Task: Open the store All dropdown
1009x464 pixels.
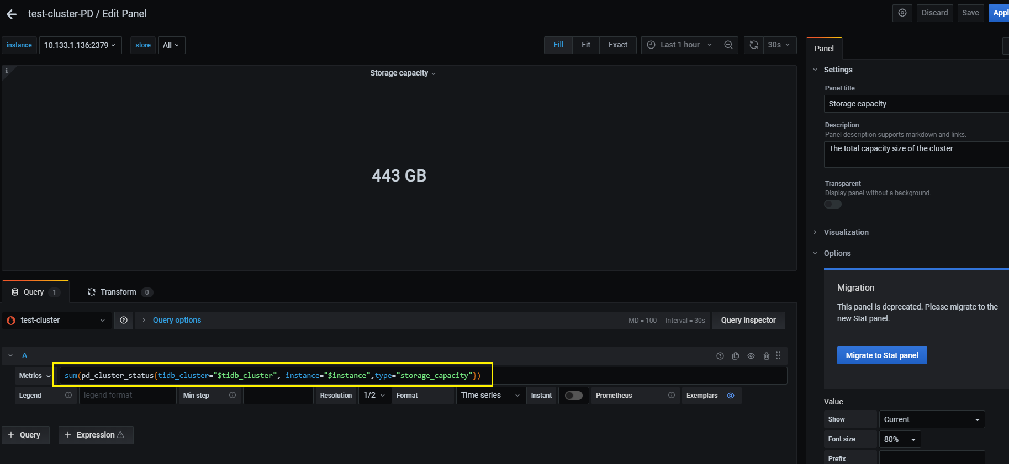Action: point(171,45)
